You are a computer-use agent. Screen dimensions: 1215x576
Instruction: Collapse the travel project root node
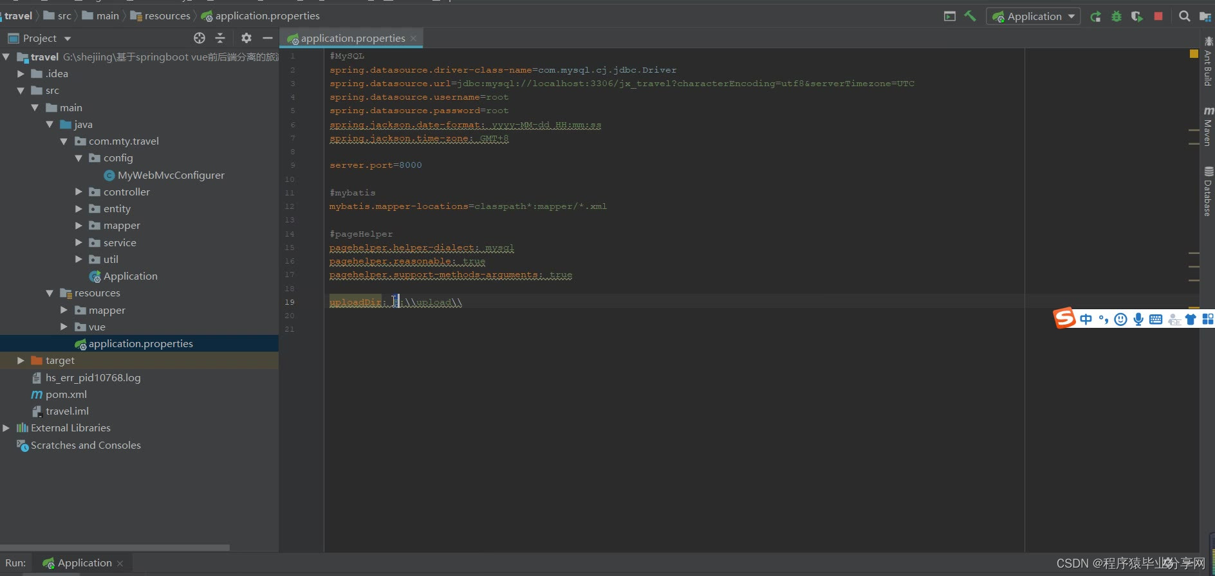click(x=6, y=57)
